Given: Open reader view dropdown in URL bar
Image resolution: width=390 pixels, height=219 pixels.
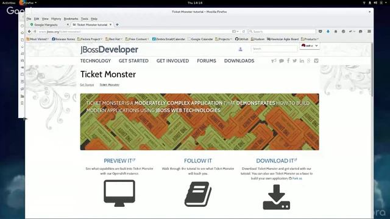Looking at the screenshot, I should point(235,32).
